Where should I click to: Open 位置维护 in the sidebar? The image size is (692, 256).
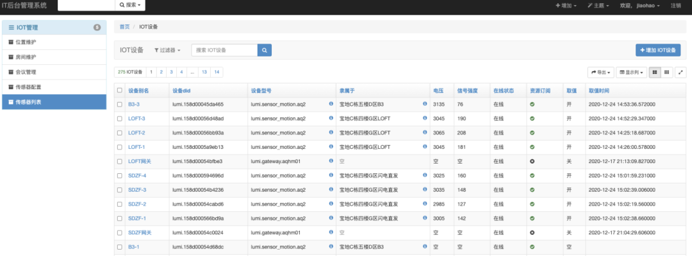coord(54,42)
